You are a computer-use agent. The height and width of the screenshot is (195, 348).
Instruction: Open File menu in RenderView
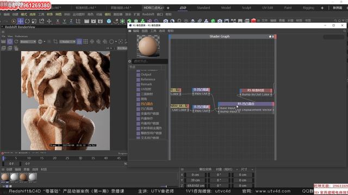(3, 36)
